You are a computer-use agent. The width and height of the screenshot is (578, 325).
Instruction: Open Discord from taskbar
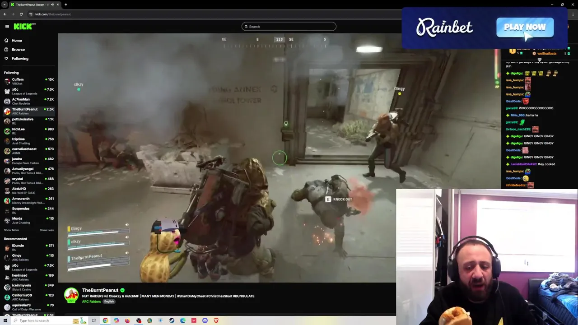[205, 320]
